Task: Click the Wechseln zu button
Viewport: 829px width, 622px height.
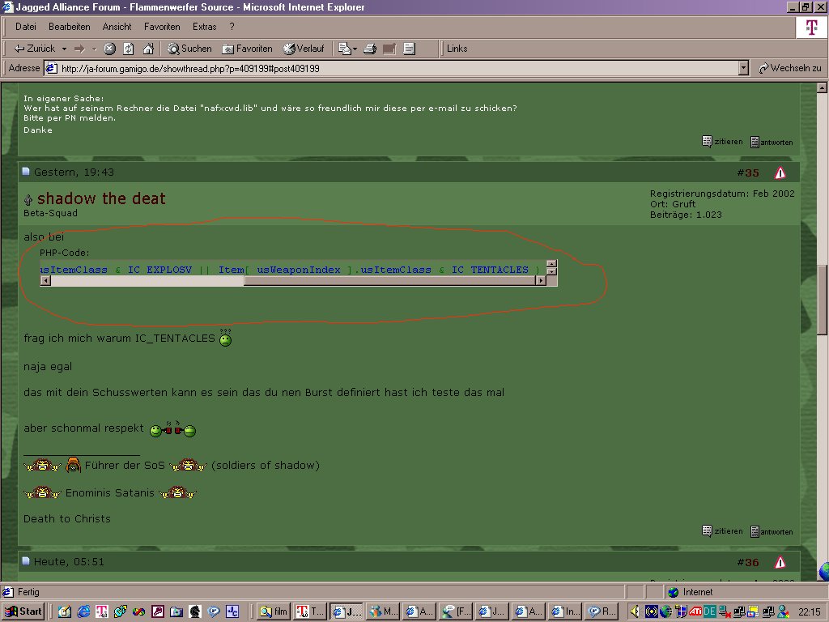Action: [x=789, y=69]
